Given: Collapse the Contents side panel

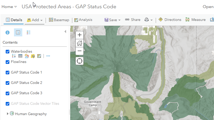Looking at the screenshot, I should click(65, 31).
